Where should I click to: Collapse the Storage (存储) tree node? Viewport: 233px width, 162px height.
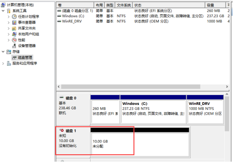(3, 52)
